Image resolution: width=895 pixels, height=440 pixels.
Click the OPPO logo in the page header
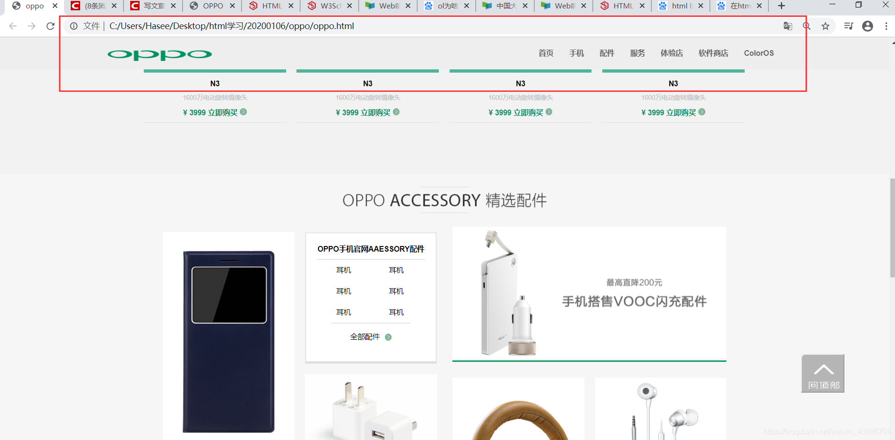[x=159, y=53]
